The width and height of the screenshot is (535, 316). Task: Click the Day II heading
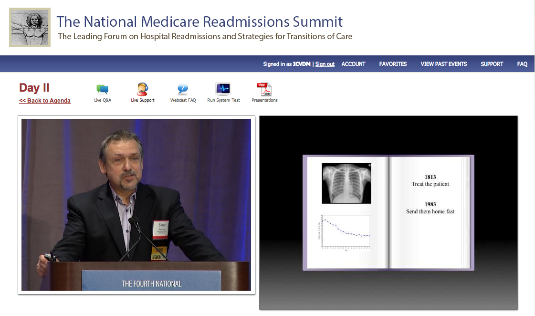[x=34, y=88]
